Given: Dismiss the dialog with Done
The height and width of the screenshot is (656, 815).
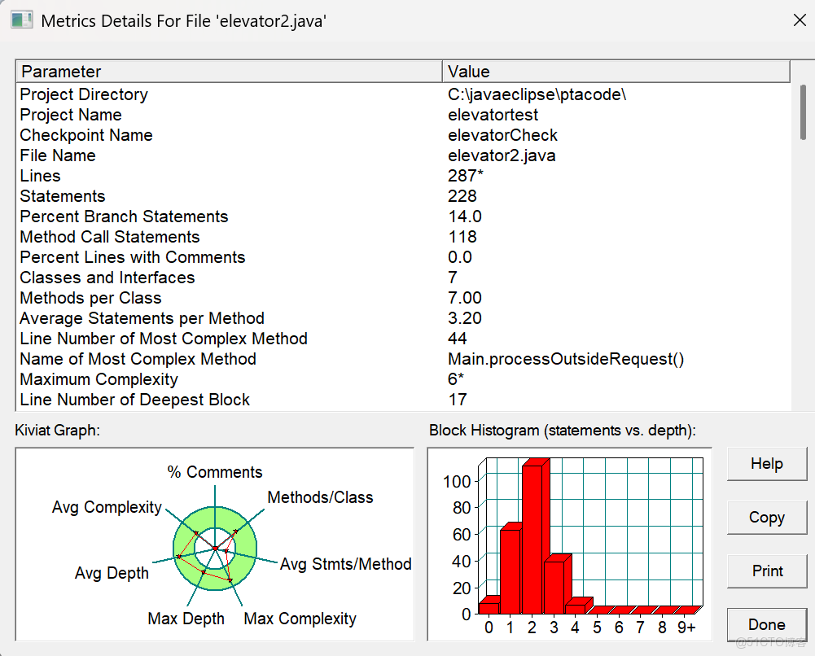Looking at the screenshot, I should (x=766, y=624).
